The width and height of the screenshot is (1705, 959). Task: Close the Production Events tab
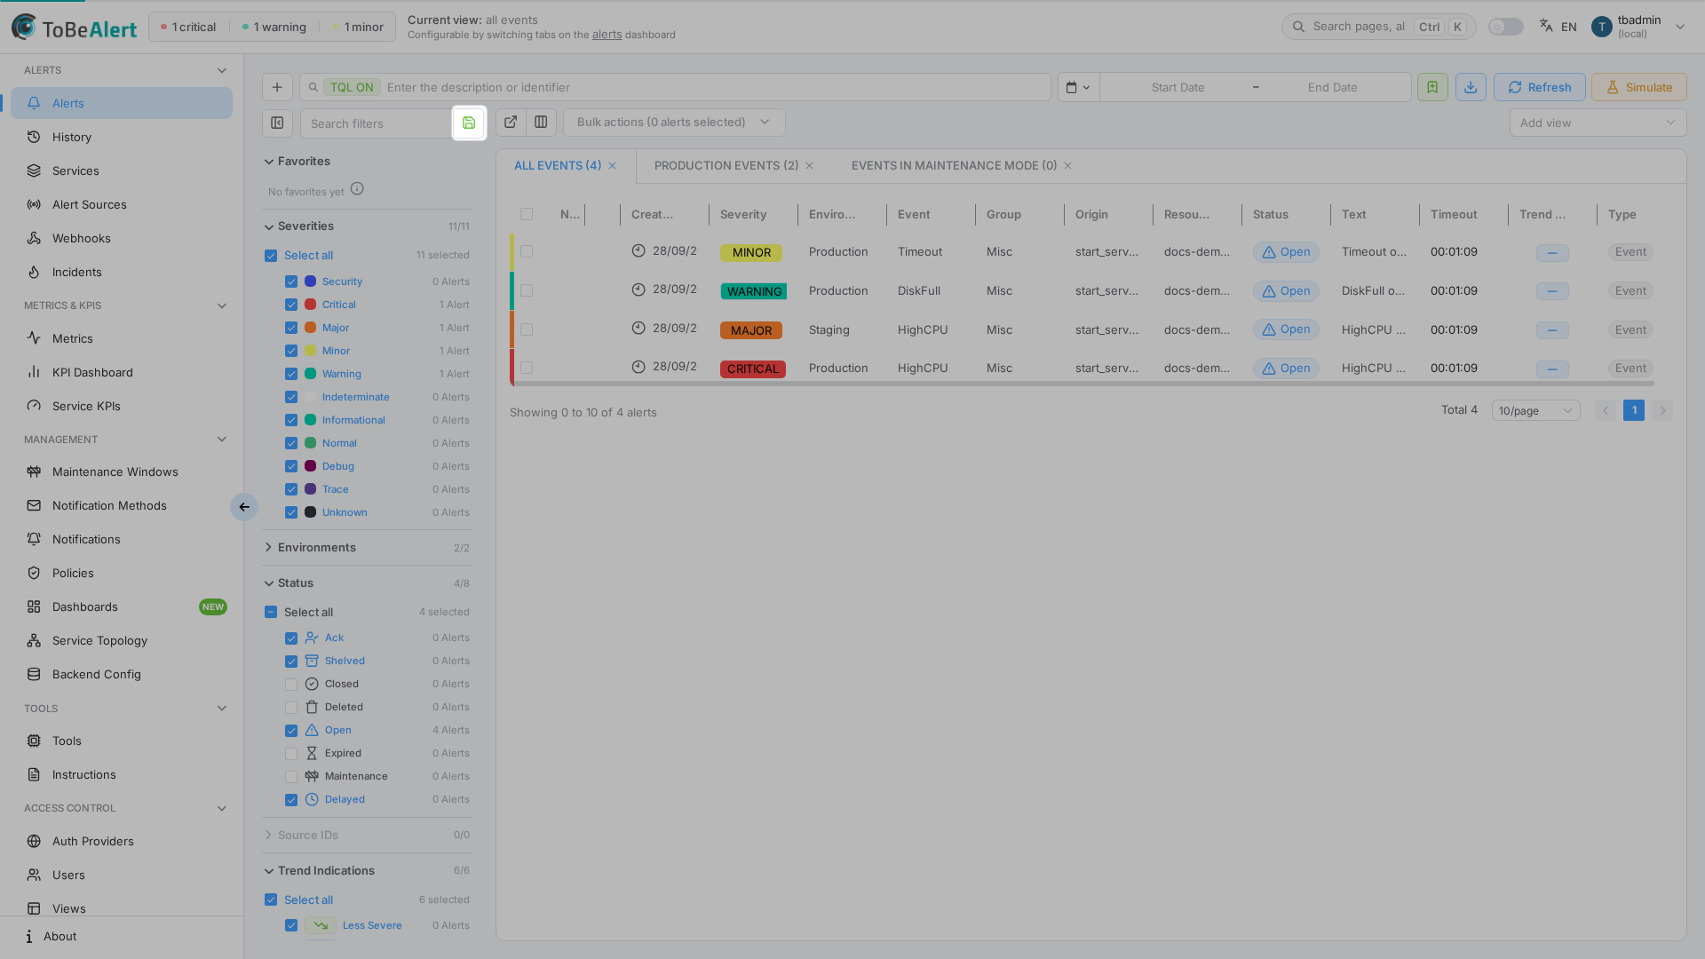pos(809,166)
